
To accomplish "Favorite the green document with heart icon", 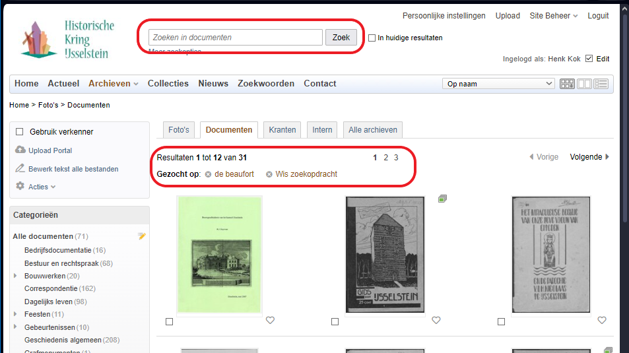I will tap(271, 320).
